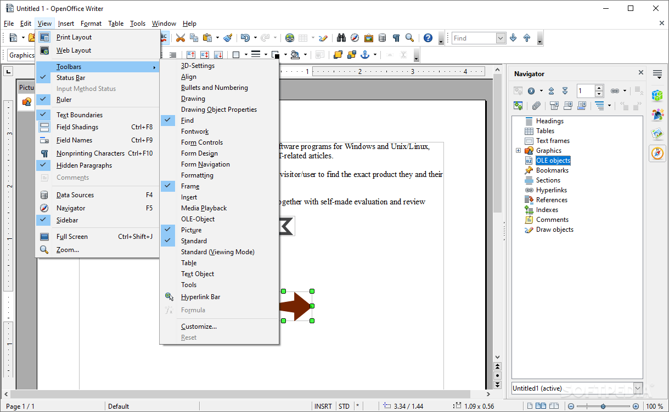Open the Gallery picture icon in toolbar
This screenshot has height=412, width=669.
tap(369, 38)
